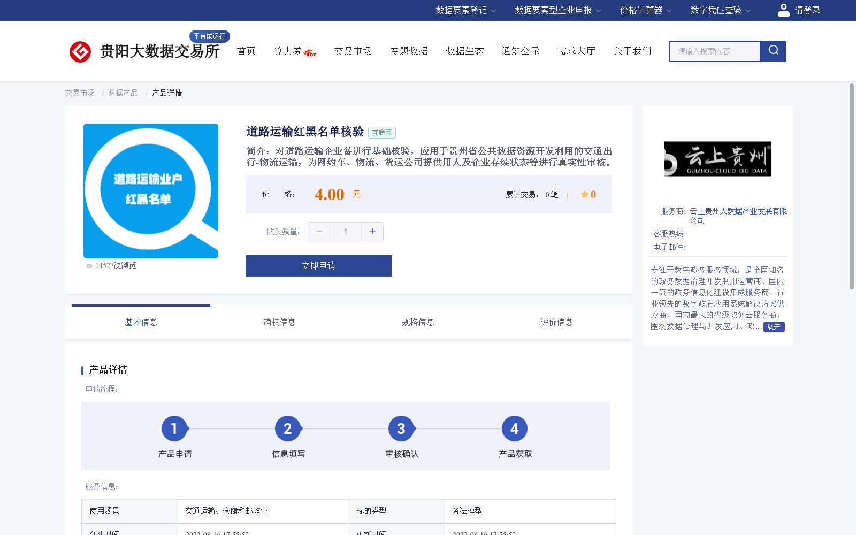The width and height of the screenshot is (856, 535).
Task: Click 交易市场 breadcrumb link
Action: tap(80, 93)
